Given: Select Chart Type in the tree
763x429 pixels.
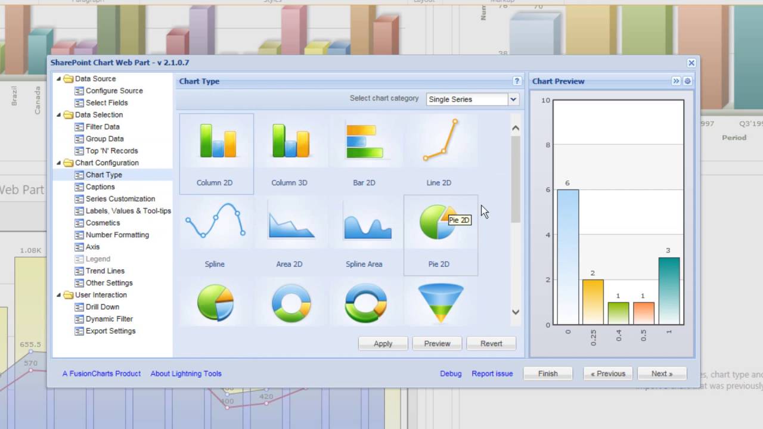Looking at the screenshot, I should pyautogui.click(x=104, y=175).
